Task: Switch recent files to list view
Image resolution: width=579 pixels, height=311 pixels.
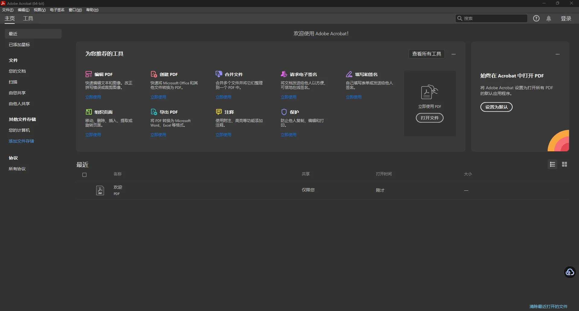Action: 552,164
